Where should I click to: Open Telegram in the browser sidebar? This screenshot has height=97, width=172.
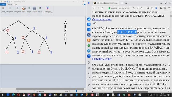tap(89, 51)
